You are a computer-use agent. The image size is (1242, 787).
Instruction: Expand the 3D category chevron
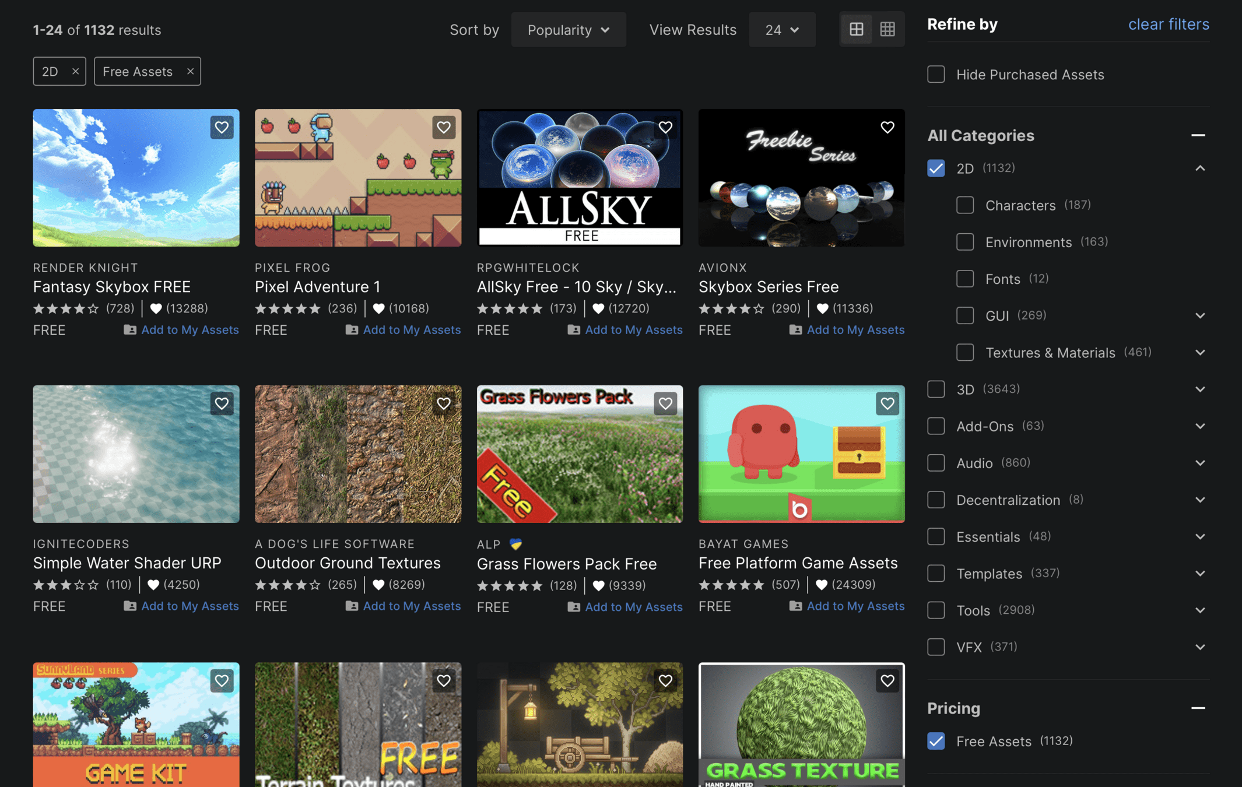click(1199, 389)
